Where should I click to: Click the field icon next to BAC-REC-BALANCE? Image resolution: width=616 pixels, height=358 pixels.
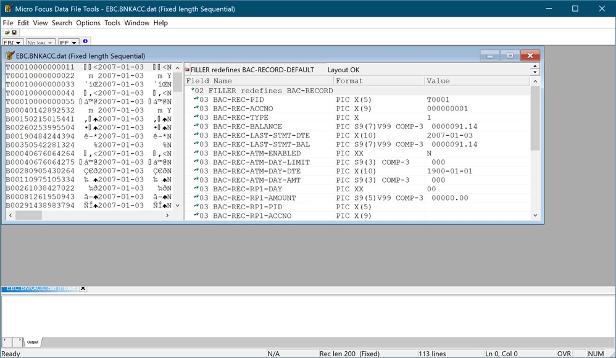(x=196, y=126)
